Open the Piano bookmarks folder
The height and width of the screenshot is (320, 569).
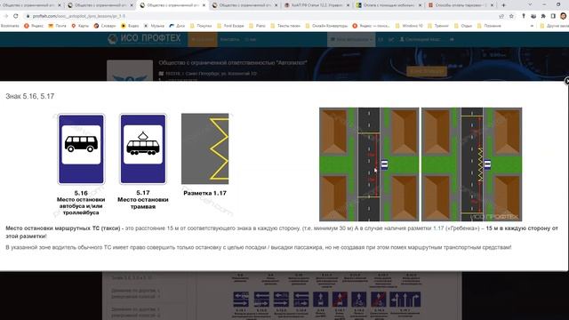click(x=257, y=26)
